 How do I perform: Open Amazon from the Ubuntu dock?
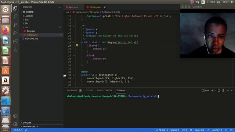6,81
